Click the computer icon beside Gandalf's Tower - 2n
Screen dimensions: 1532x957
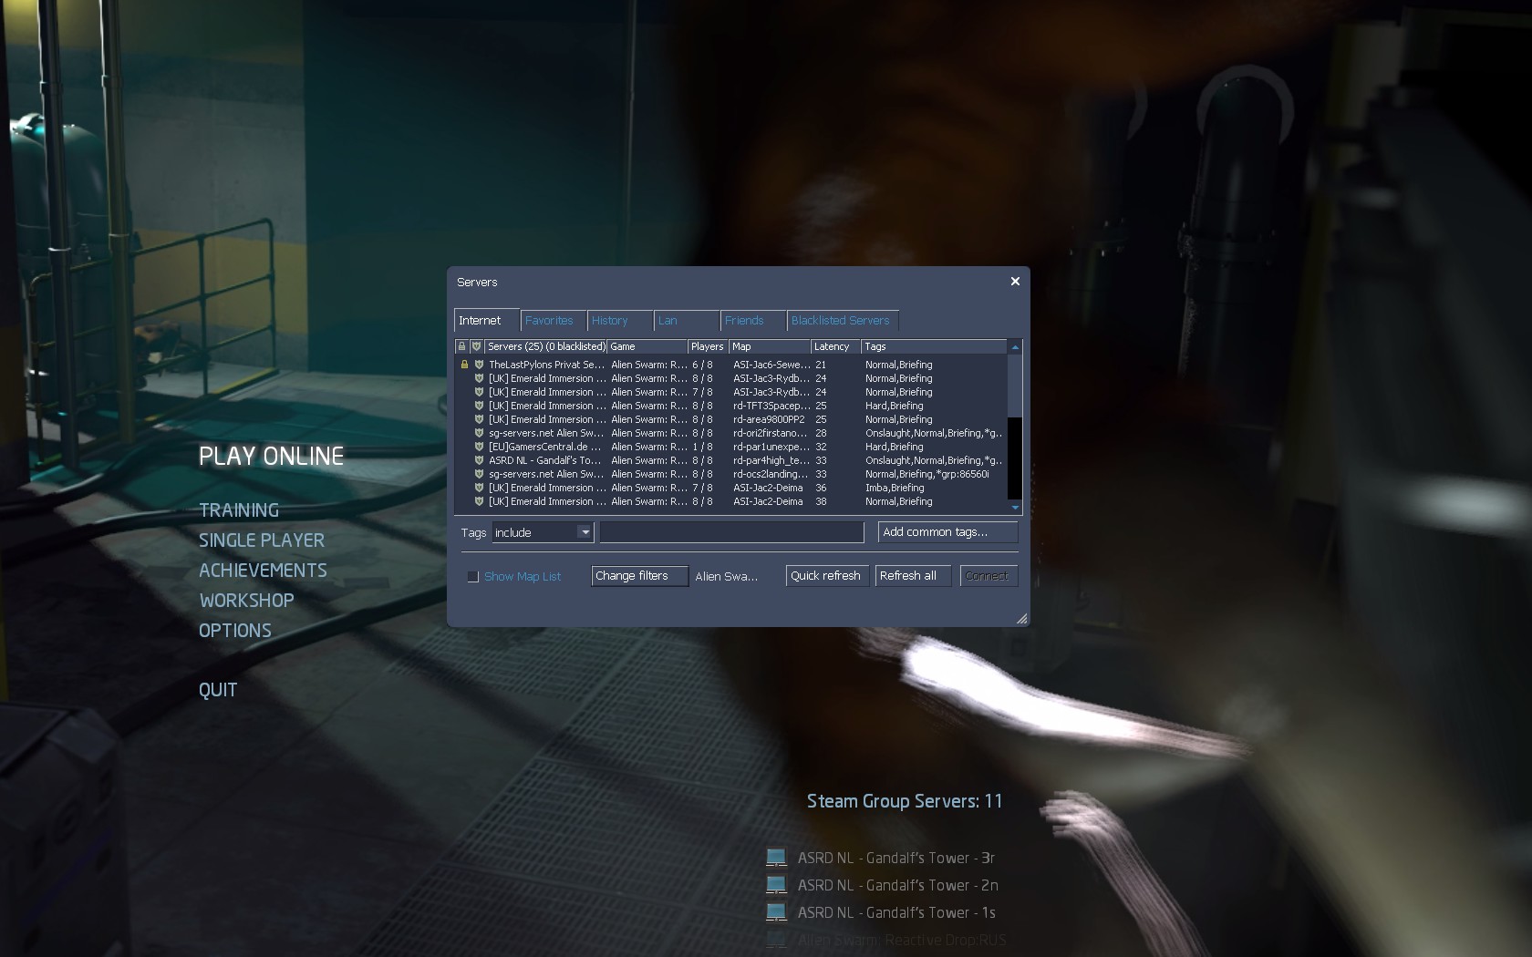[776, 885]
